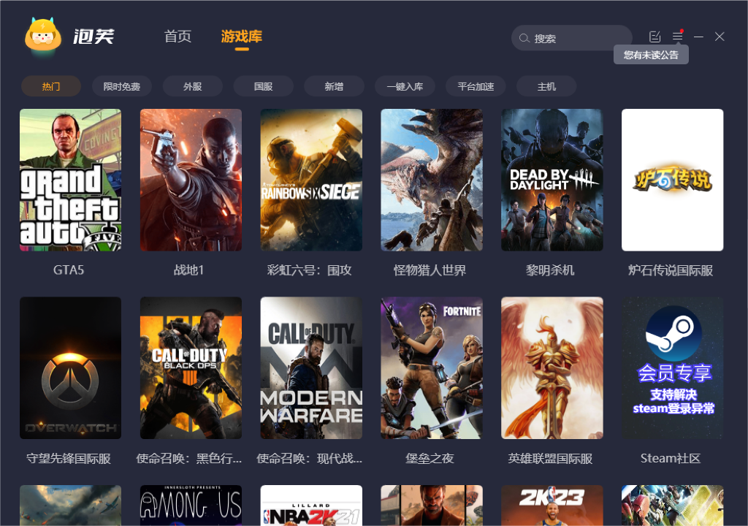Switch to 游戏库 tab
This screenshot has width=748, height=526.
point(241,37)
